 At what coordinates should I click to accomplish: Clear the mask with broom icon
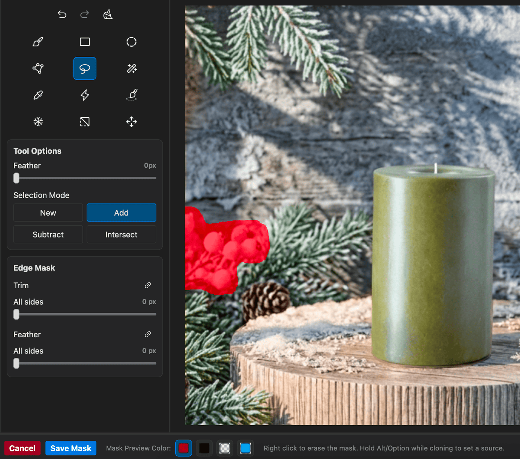click(x=108, y=14)
